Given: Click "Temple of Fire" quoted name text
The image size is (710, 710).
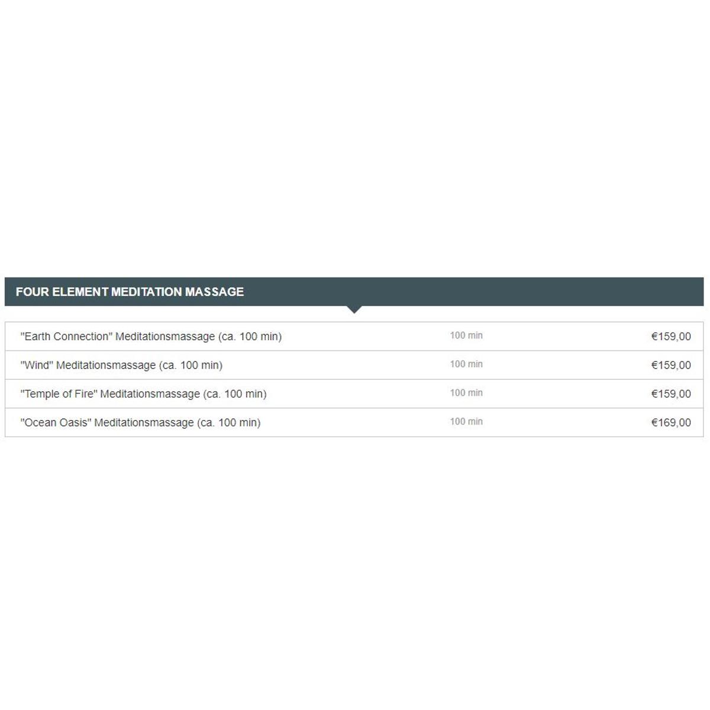Looking at the screenshot, I should tap(59, 394).
